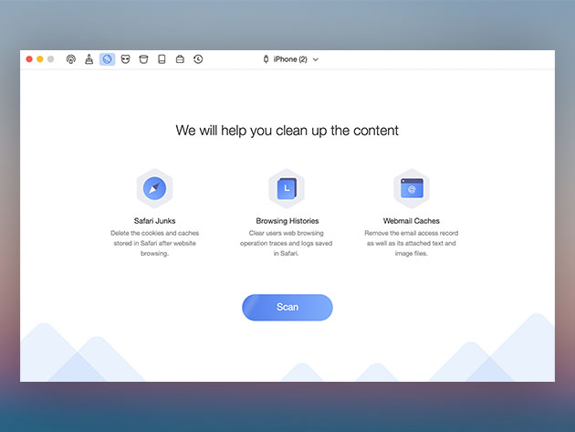Expand the iPhone (2) device dropdown
The height and width of the screenshot is (432, 575).
316,59
